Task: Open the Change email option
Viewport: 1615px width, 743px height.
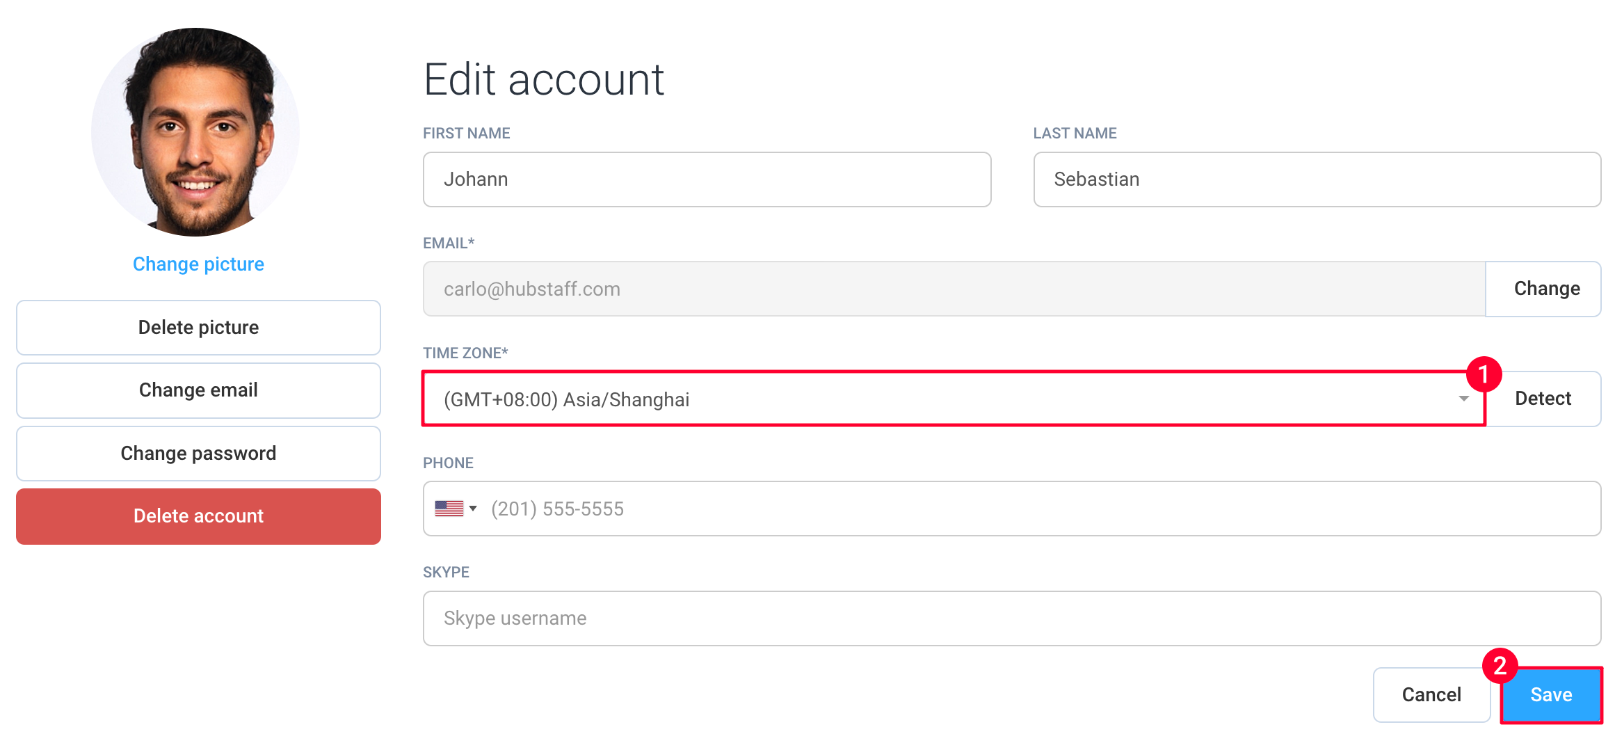Action: [x=198, y=390]
